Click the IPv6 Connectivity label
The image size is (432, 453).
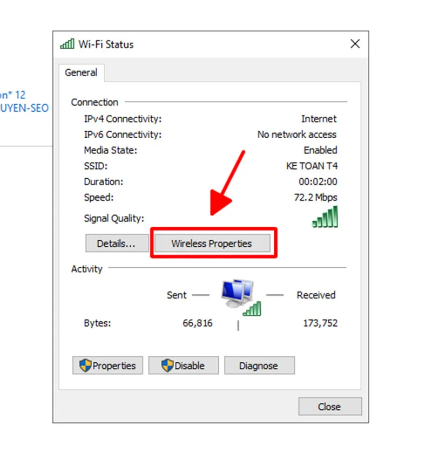tap(123, 134)
